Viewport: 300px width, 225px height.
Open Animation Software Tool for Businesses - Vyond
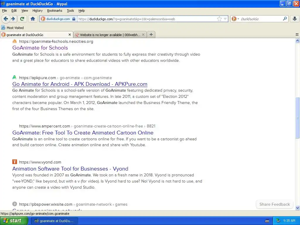click(70, 168)
